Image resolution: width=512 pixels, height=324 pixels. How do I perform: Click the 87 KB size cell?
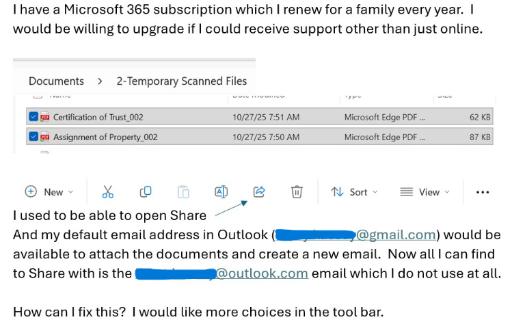coord(480,137)
